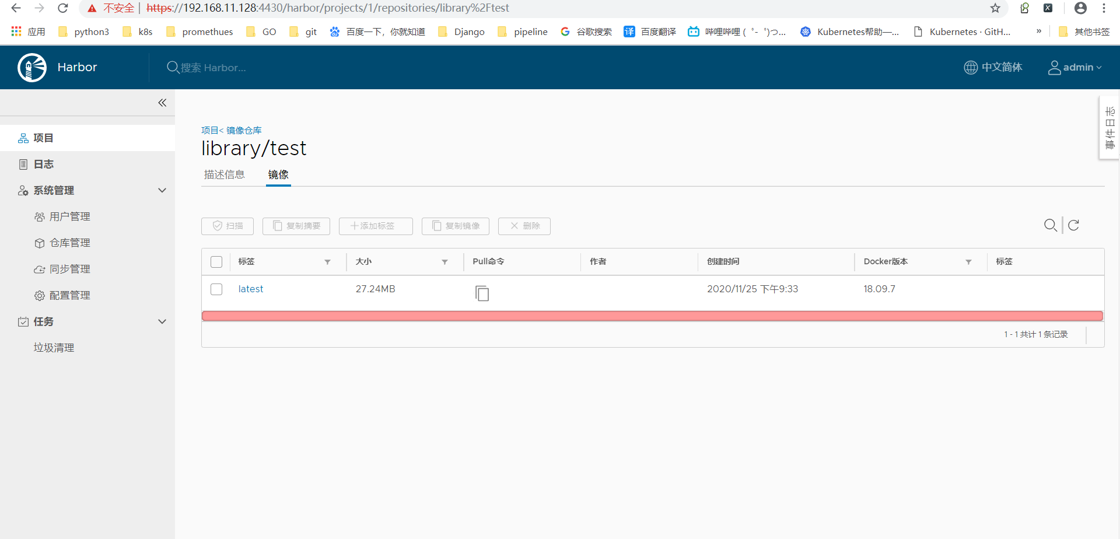Refresh the image list with the refresh icon

coord(1073,225)
